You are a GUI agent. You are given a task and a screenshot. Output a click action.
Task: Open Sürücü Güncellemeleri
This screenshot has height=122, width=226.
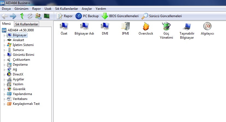162,16
